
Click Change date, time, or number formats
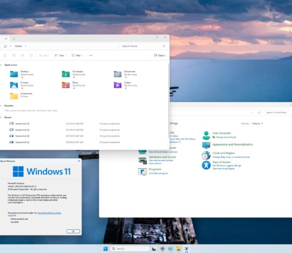click(x=231, y=157)
